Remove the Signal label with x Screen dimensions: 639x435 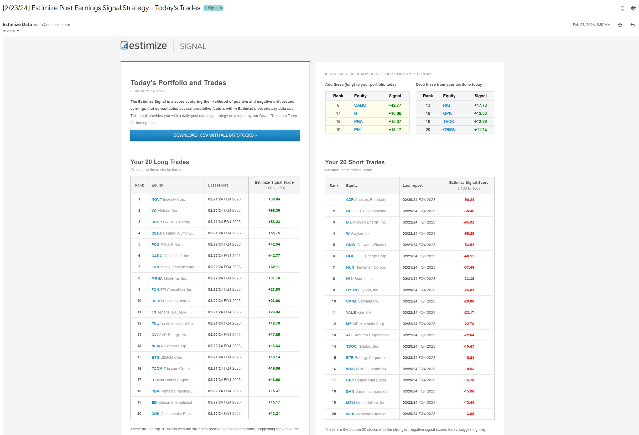pos(221,8)
